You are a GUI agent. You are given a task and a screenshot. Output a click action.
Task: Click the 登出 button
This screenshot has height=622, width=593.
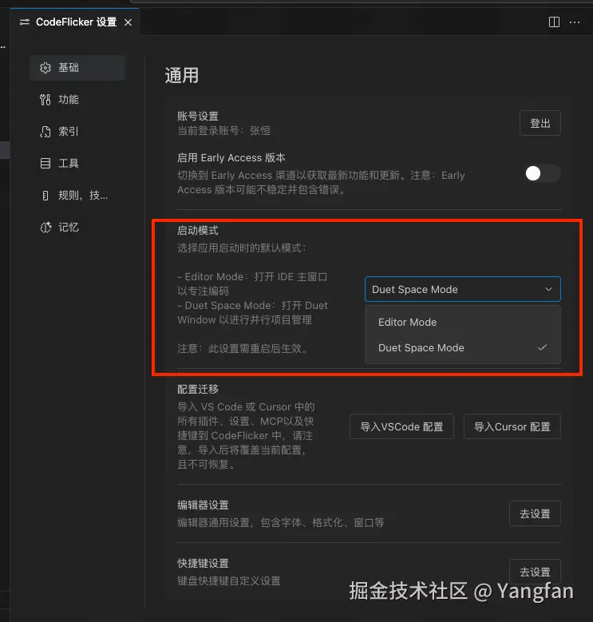pos(540,123)
